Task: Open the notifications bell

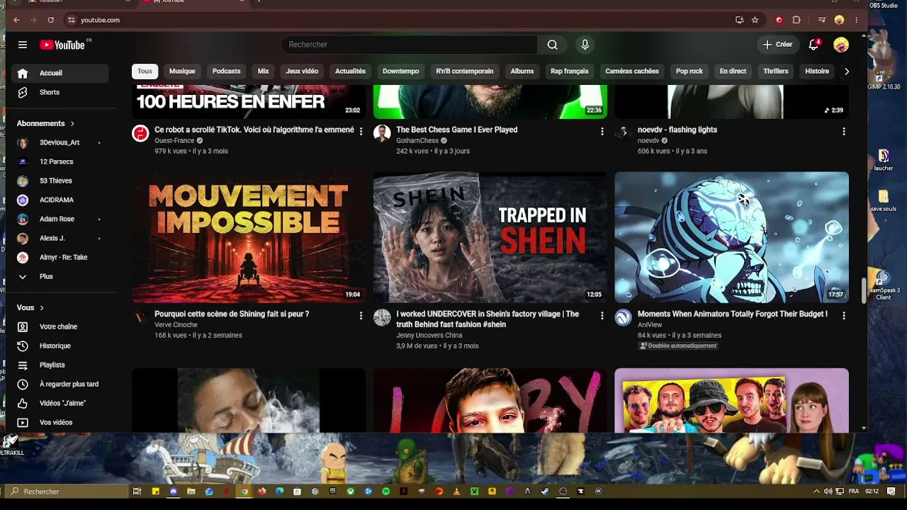Action: [814, 45]
